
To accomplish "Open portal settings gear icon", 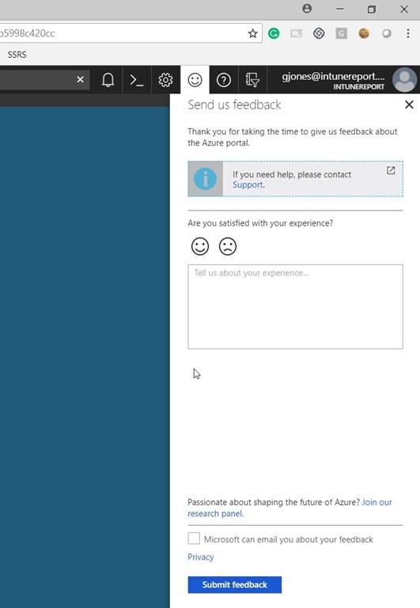I will point(165,80).
